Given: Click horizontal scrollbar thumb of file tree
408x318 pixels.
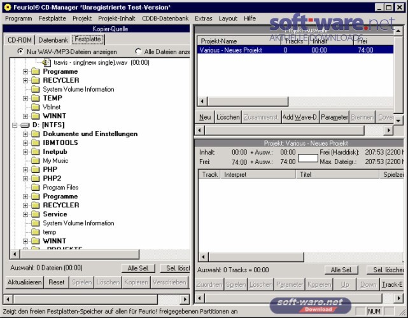Looking at the screenshot, I should point(80,254).
